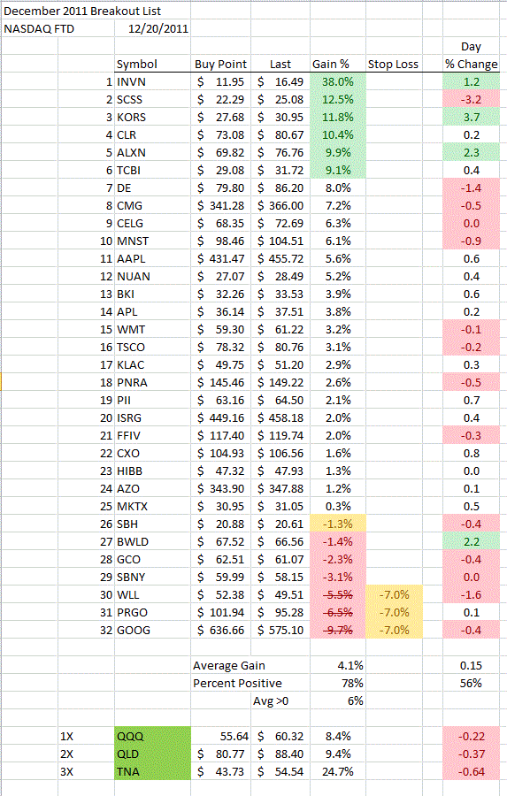Click the 'Stop Loss' header cell
Image resolution: width=507 pixels, height=796 pixels.
pos(393,64)
